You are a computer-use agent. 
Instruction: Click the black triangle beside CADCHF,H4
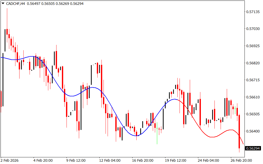pyautogui.click(x=3, y=4)
